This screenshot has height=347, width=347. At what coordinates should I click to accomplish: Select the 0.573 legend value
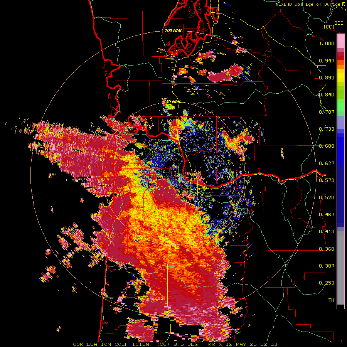coord(327,180)
